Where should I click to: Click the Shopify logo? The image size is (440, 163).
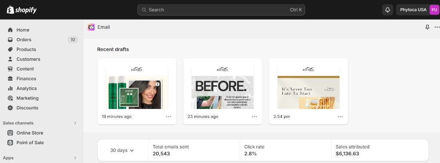pos(21,10)
